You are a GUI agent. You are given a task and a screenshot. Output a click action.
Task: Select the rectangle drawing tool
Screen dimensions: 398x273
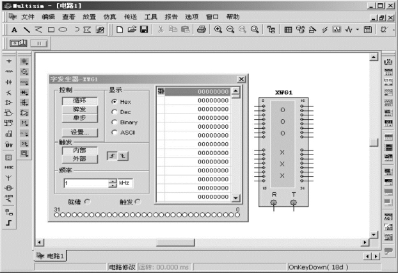click(51, 29)
